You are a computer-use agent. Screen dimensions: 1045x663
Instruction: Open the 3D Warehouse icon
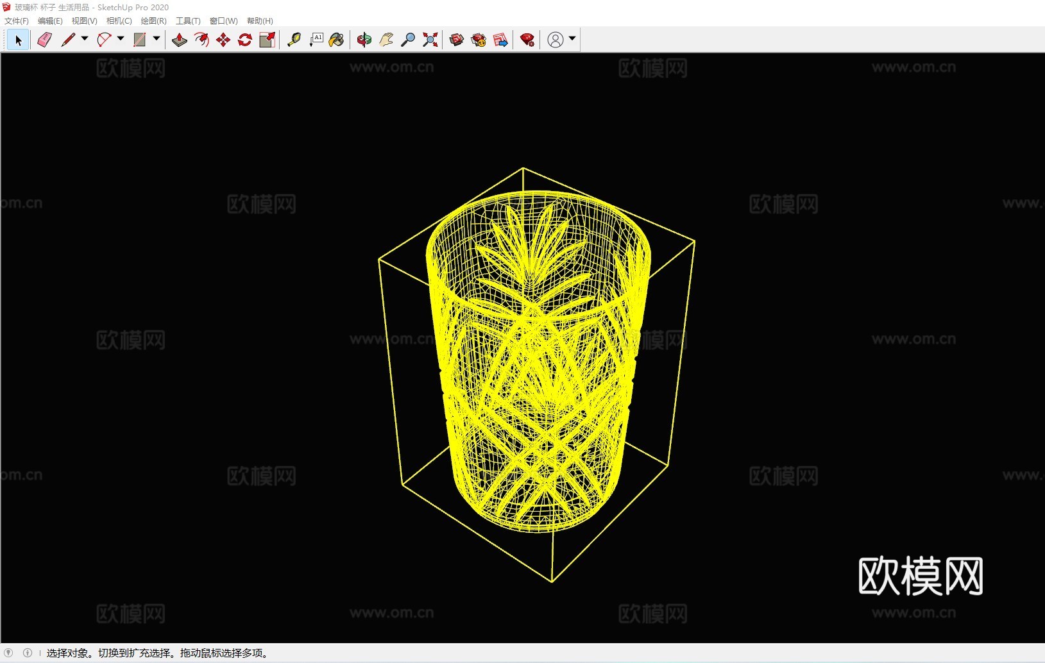pos(457,40)
